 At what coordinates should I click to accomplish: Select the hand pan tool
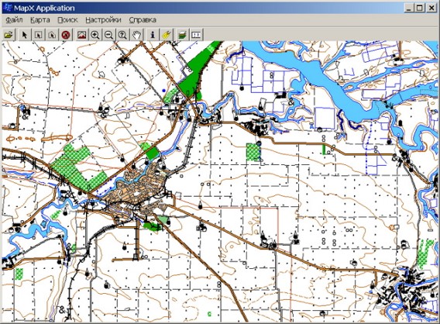[x=136, y=35]
